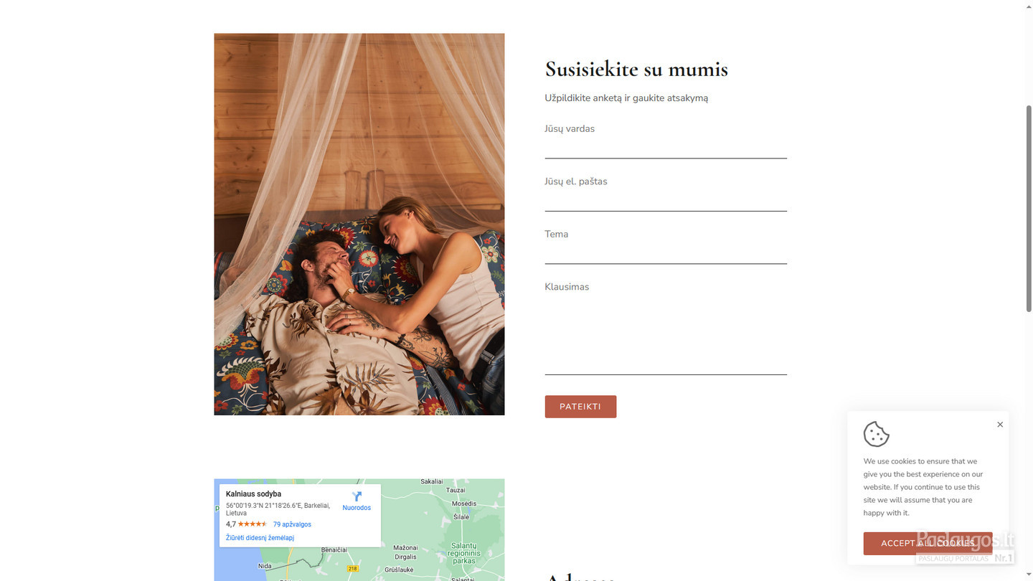Viewport: 1033px width, 581px height.
Task: Click the cookie icon in consent popup
Action: [876, 434]
